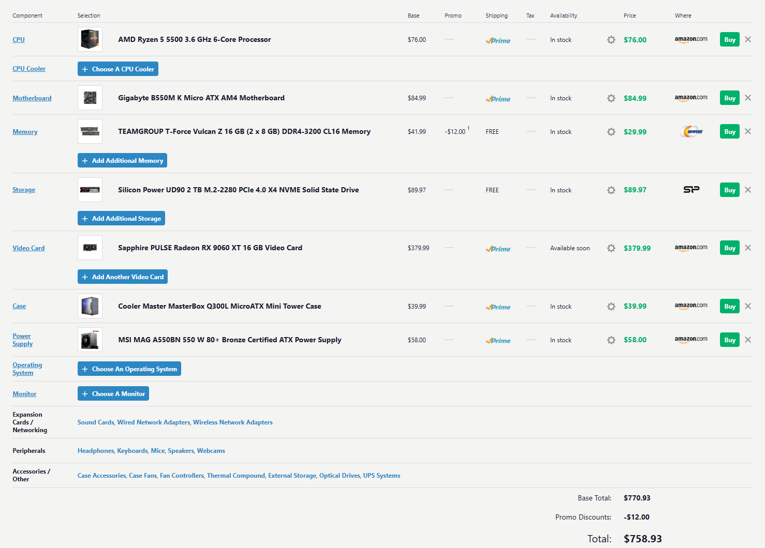
Task: Open price settings gear for MasterBox Q300L case
Action: (611, 307)
